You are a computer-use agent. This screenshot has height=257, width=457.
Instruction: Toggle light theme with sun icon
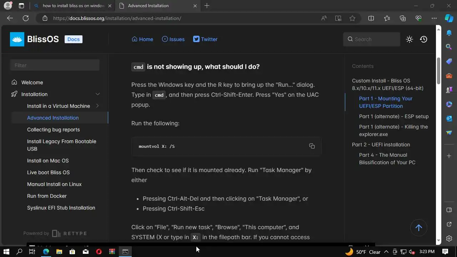410,39
